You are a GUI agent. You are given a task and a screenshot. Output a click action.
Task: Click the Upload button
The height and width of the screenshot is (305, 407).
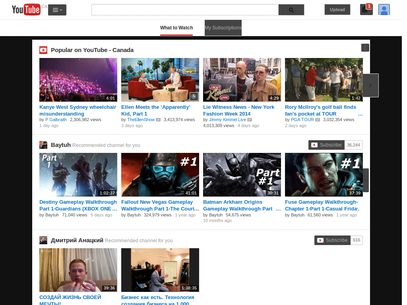[x=337, y=10]
